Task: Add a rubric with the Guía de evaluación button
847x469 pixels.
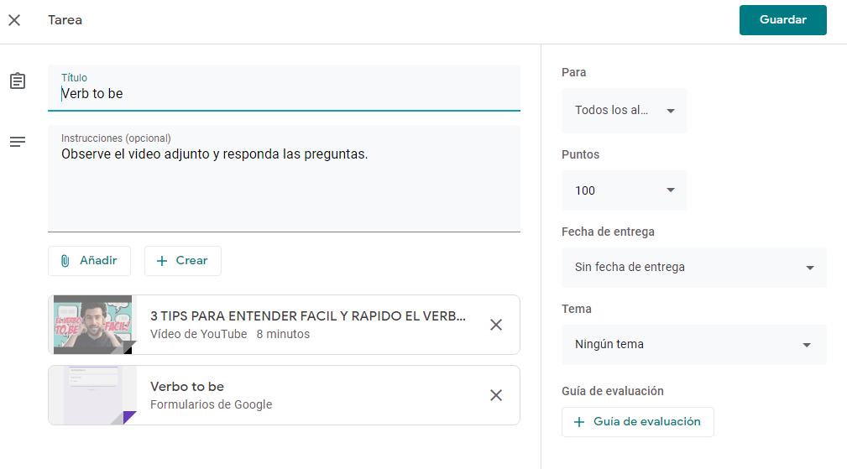Action: point(638,422)
